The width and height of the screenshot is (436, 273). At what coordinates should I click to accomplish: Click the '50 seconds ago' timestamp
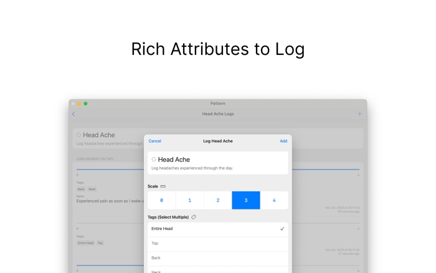(x=348, y=212)
